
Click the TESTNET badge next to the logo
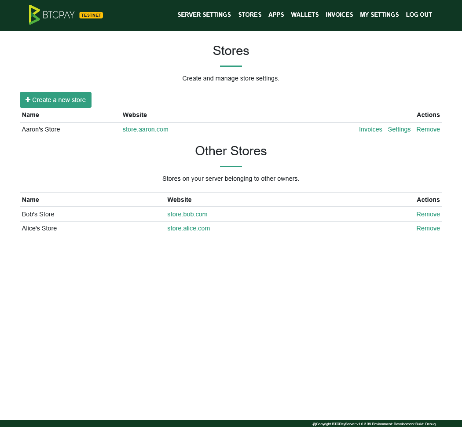click(x=91, y=15)
